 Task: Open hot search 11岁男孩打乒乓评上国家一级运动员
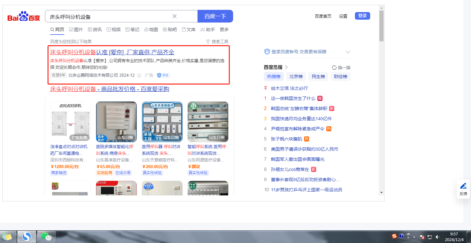307,190
